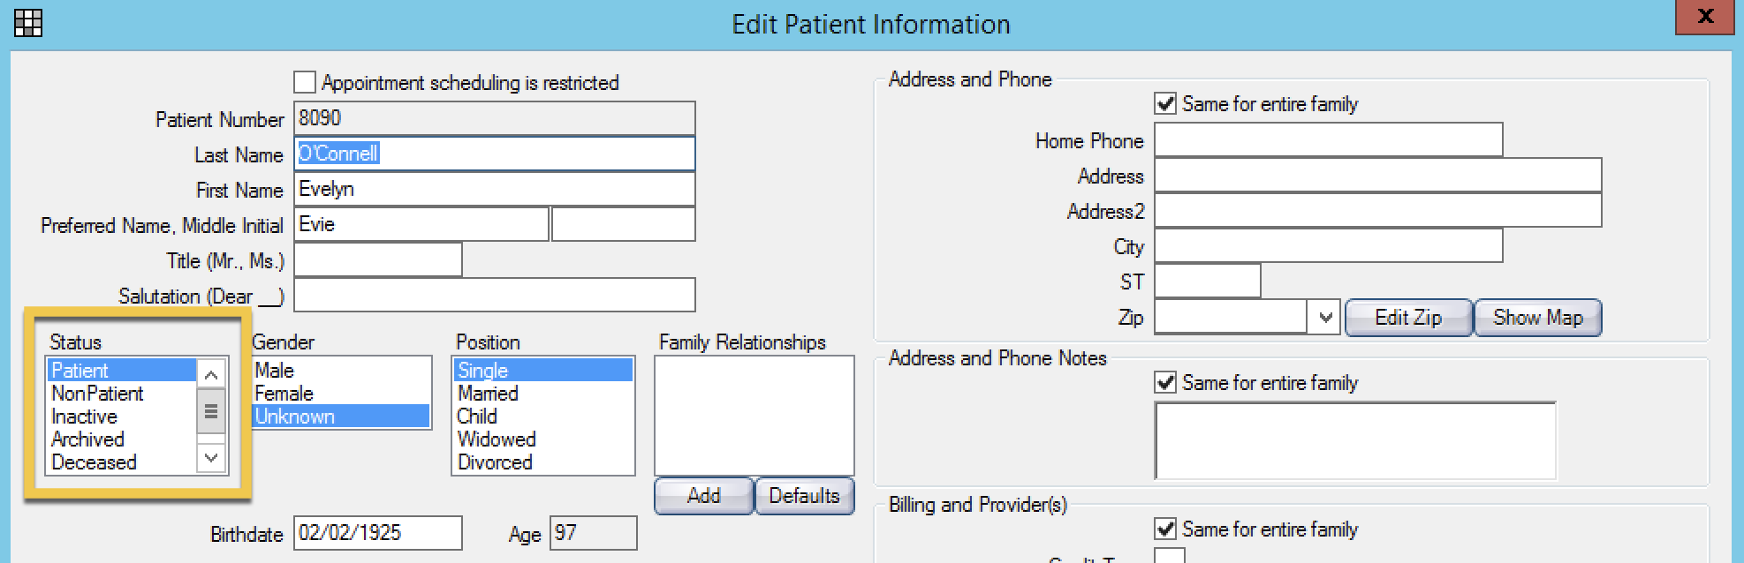
Task: Expand the Zip dropdown arrow
Action: (1324, 318)
